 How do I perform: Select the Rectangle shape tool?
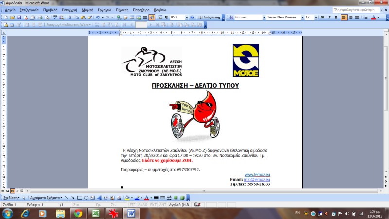tap(79, 198)
